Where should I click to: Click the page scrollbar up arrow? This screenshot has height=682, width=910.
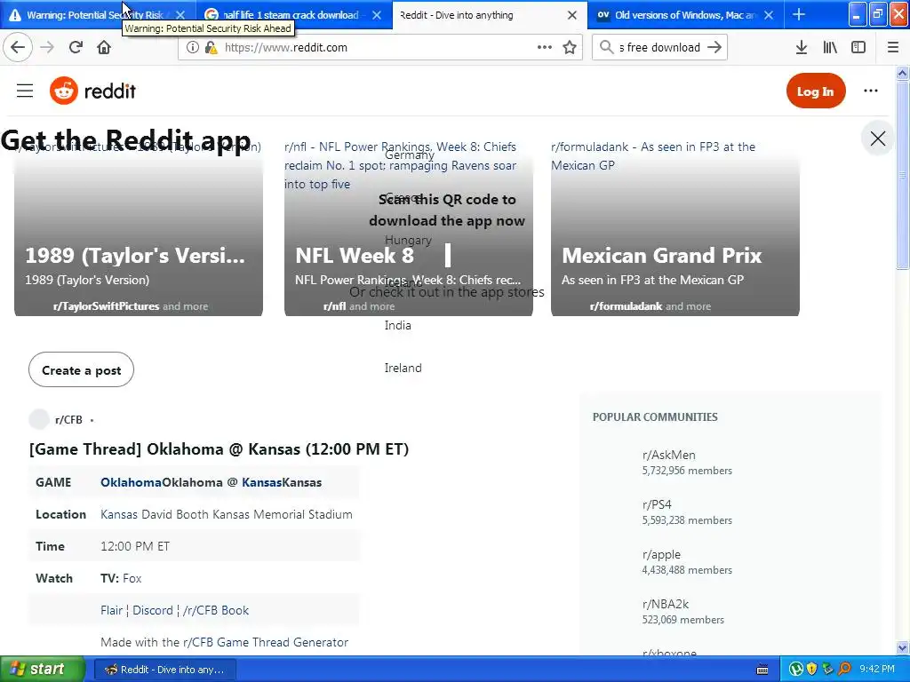click(902, 73)
